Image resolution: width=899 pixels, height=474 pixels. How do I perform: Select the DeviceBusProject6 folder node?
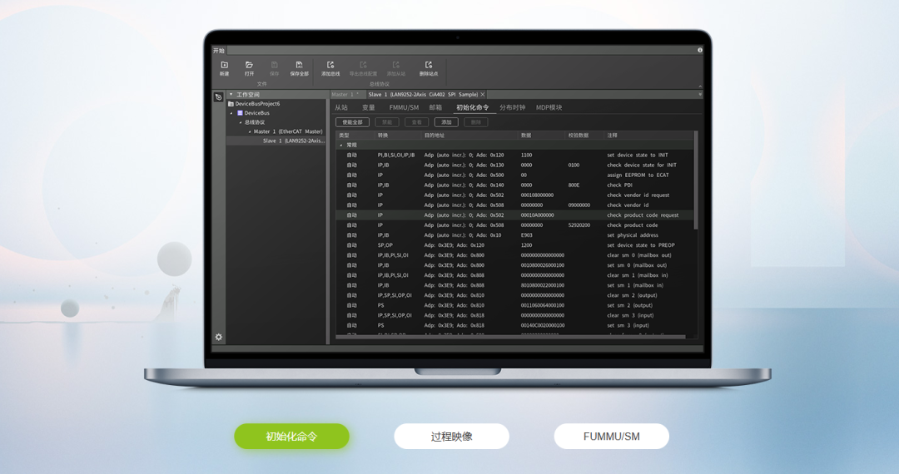[254, 104]
